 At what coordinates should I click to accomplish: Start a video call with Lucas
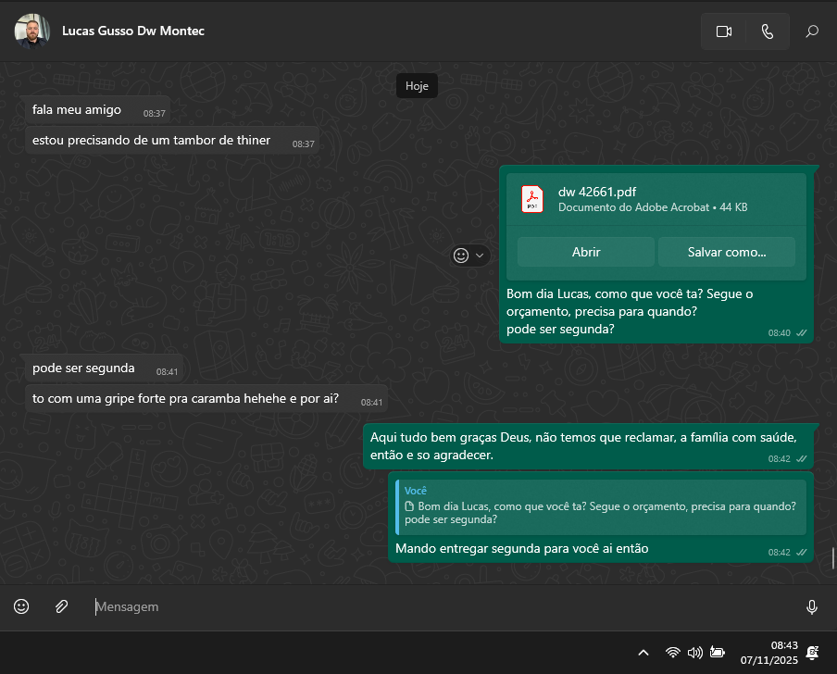(x=723, y=31)
